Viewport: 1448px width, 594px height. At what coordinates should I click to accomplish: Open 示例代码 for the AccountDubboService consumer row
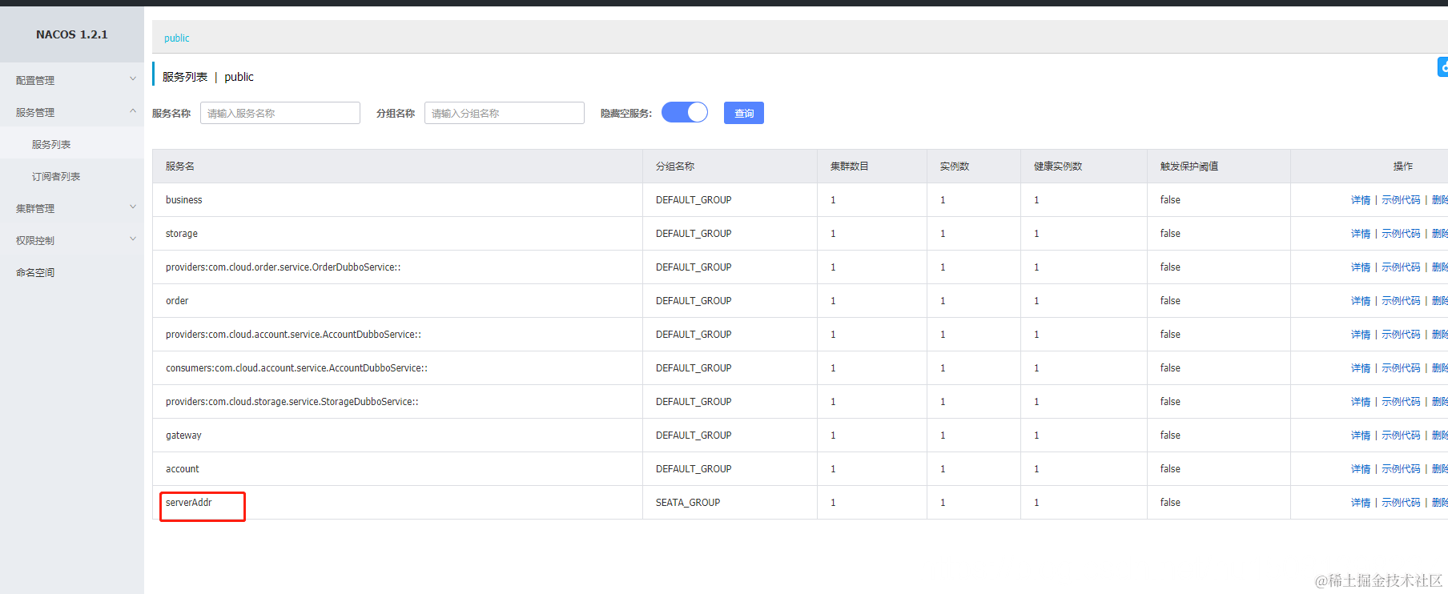(1401, 368)
